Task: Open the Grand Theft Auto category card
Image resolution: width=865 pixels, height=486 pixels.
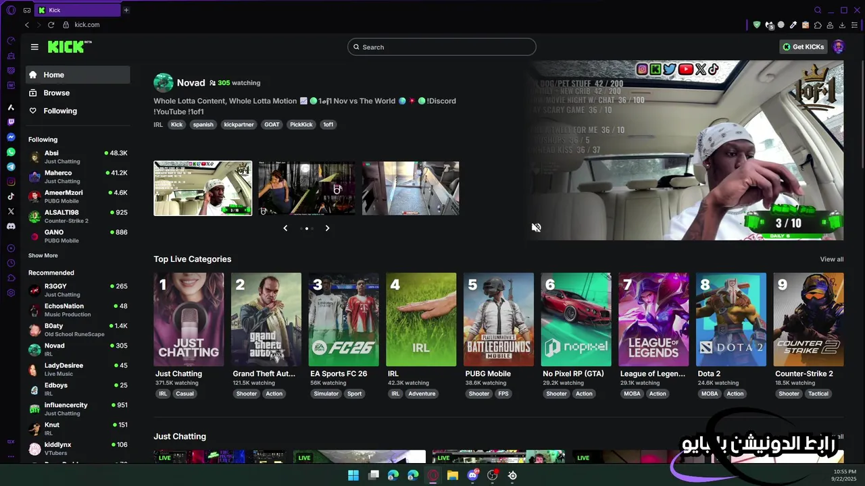Action: click(x=266, y=319)
